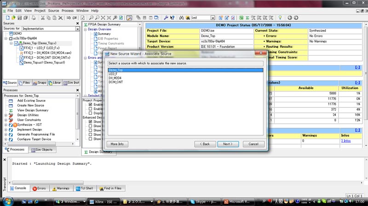The image size is (368, 206).
Task: Switch to the Sim Objects tab
Action: tap(42, 150)
